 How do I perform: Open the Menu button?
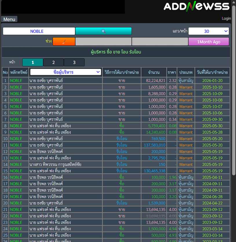(9, 19)
